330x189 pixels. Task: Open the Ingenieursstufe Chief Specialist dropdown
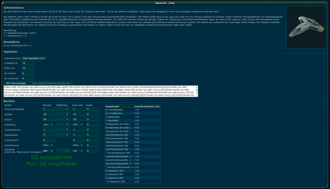pyautogui.click(x=34, y=58)
